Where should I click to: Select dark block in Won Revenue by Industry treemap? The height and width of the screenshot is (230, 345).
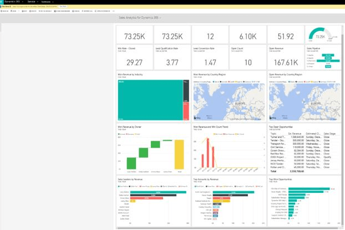point(186,90)
